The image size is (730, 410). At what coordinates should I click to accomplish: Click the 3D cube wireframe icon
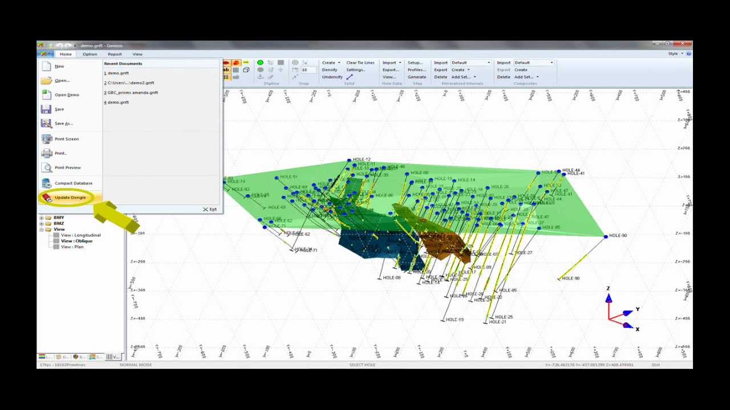[246, 70]
